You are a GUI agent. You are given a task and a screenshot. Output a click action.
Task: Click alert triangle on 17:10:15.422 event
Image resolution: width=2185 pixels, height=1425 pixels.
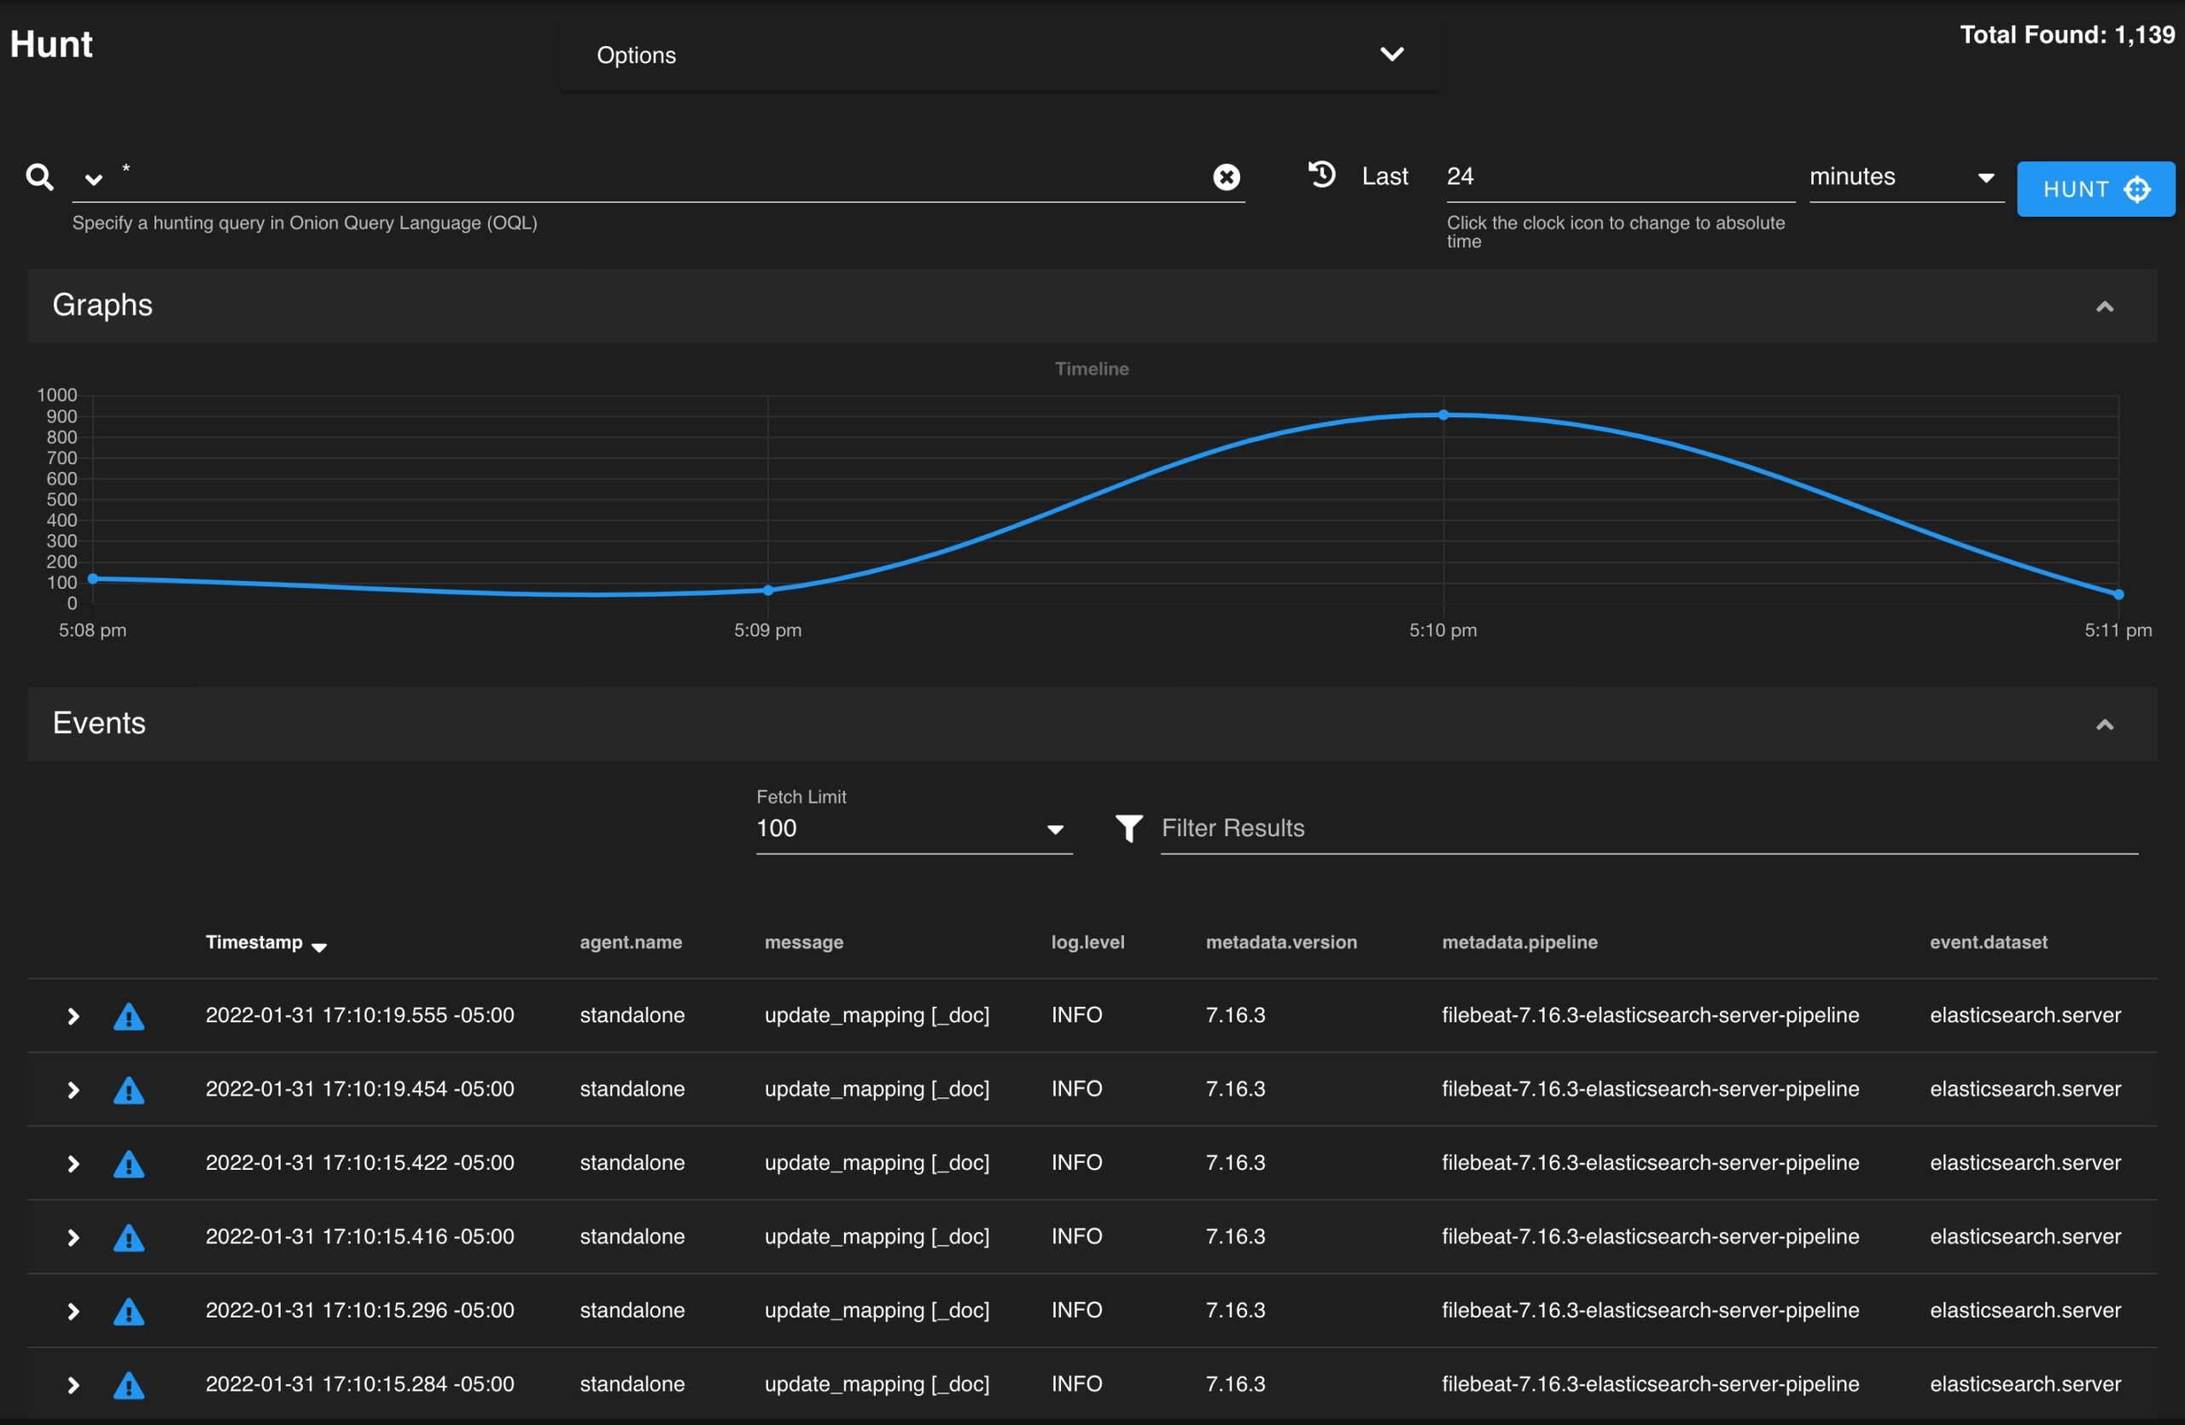[x=129, y=1164]
